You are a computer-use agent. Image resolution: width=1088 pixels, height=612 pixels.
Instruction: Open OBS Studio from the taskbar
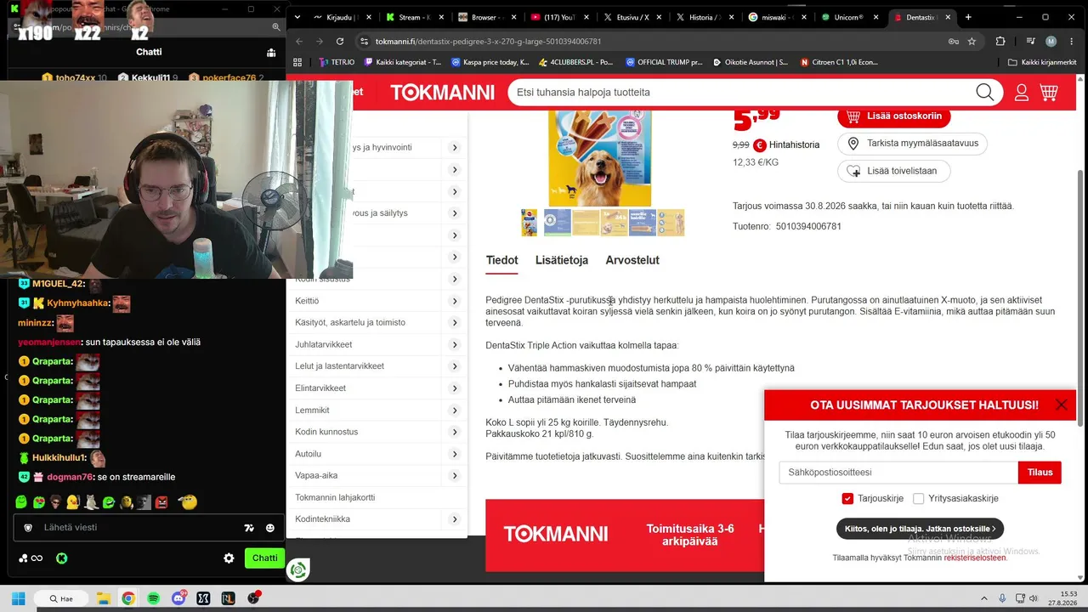pyautogui.click(x=253, y=598)
